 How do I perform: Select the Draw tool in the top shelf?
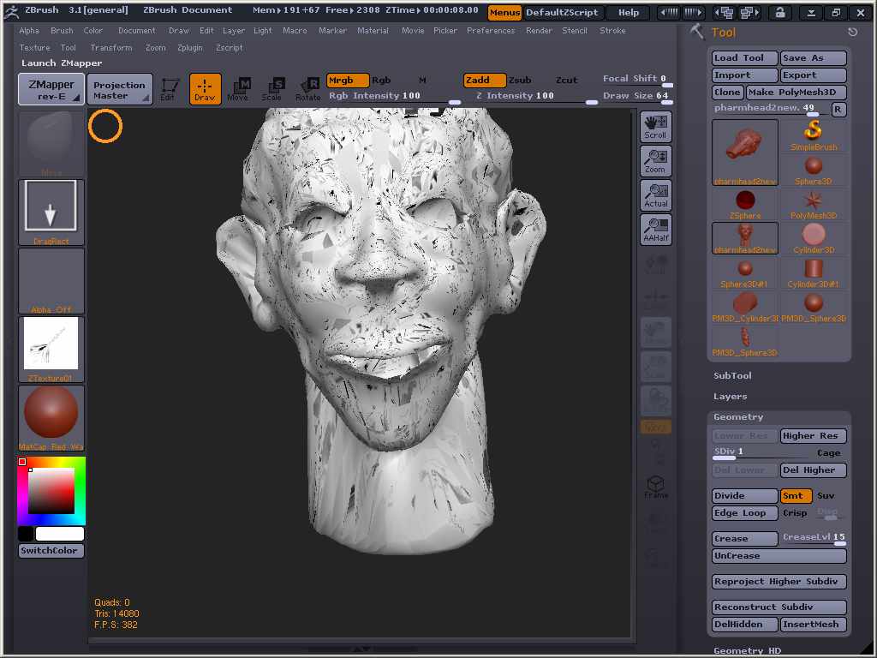(206, 87)
